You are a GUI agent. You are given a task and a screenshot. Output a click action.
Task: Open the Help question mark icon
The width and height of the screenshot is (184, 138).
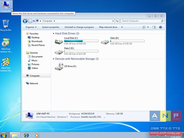(161, 27)
